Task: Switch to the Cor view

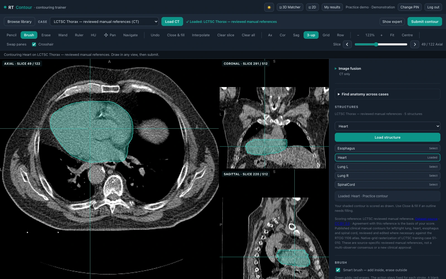Action: coord(283,35)
